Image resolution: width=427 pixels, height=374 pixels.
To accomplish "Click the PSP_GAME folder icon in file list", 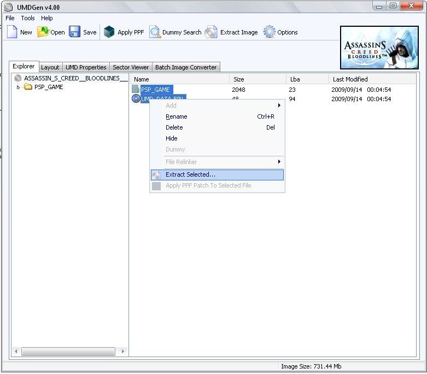I will click(x=136, y=89).
